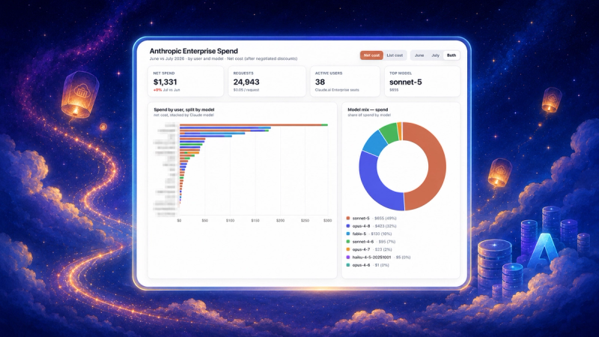
Task: Click the haiku-4-5-20251001 legend color swatch
Action: [x=348, y=257]
